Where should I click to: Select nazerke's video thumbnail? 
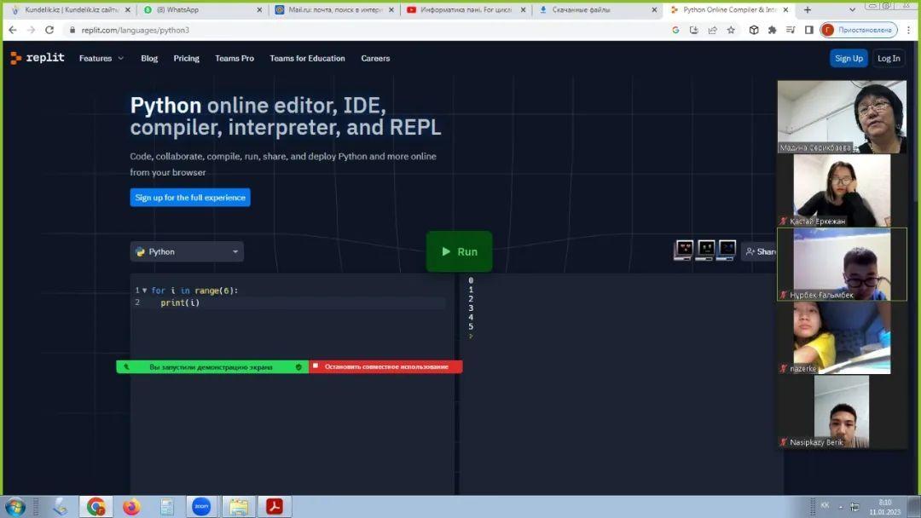842,338
